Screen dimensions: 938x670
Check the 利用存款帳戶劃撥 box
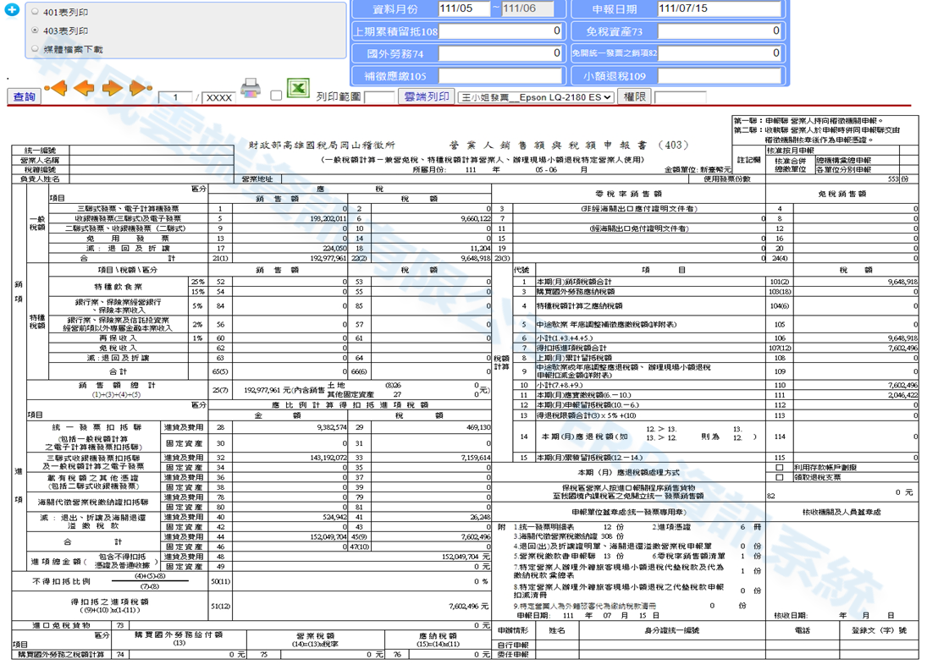(x=780, y=467)
